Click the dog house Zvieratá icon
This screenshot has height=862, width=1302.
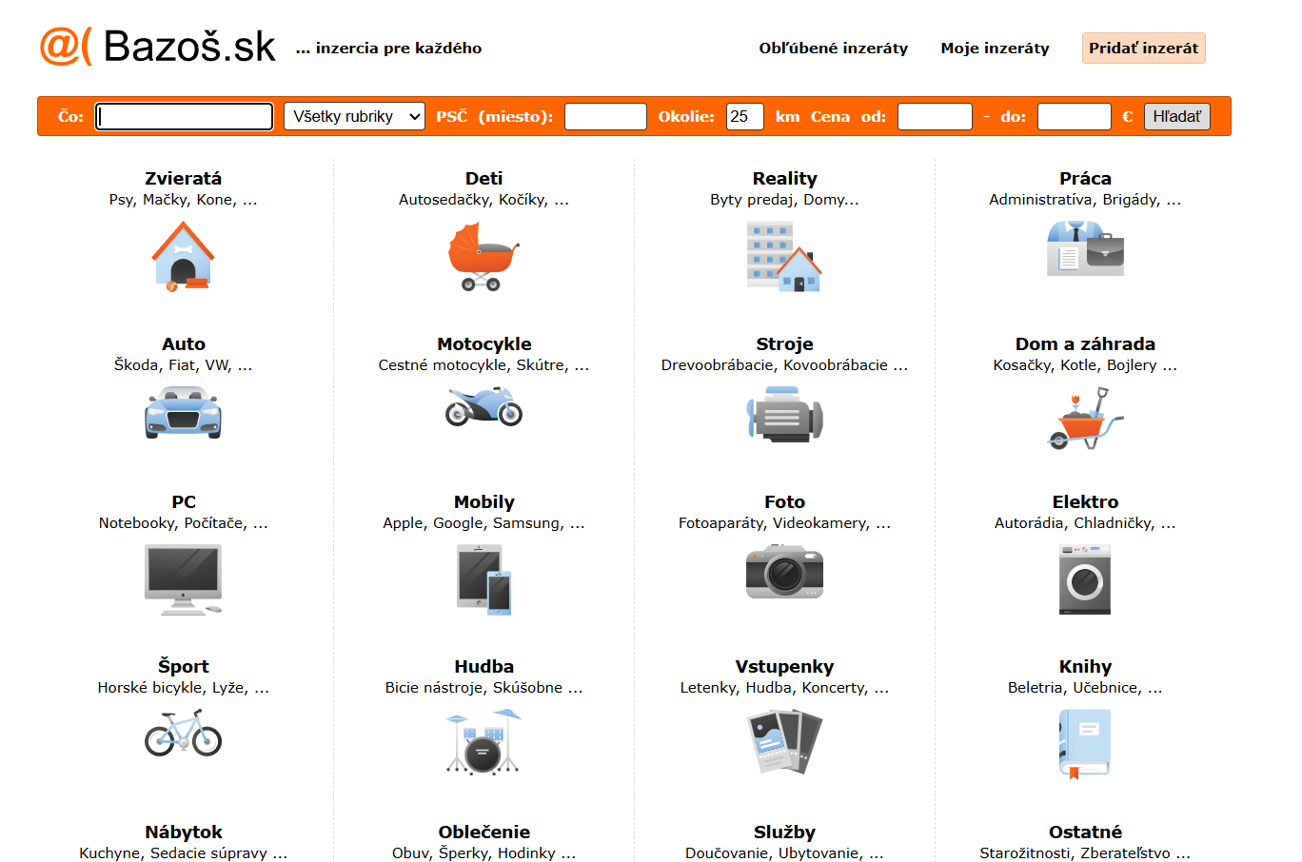pyautogui.click(x=183, y=256)
